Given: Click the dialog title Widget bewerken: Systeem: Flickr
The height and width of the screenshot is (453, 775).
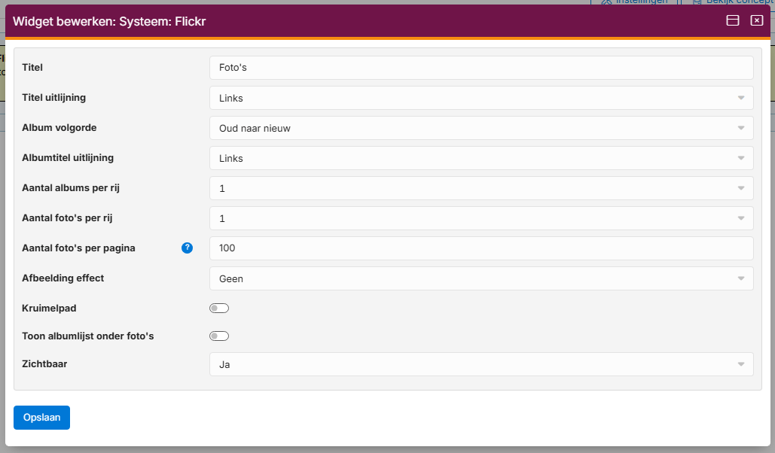Looking at the screenshot, I should 109,22.
